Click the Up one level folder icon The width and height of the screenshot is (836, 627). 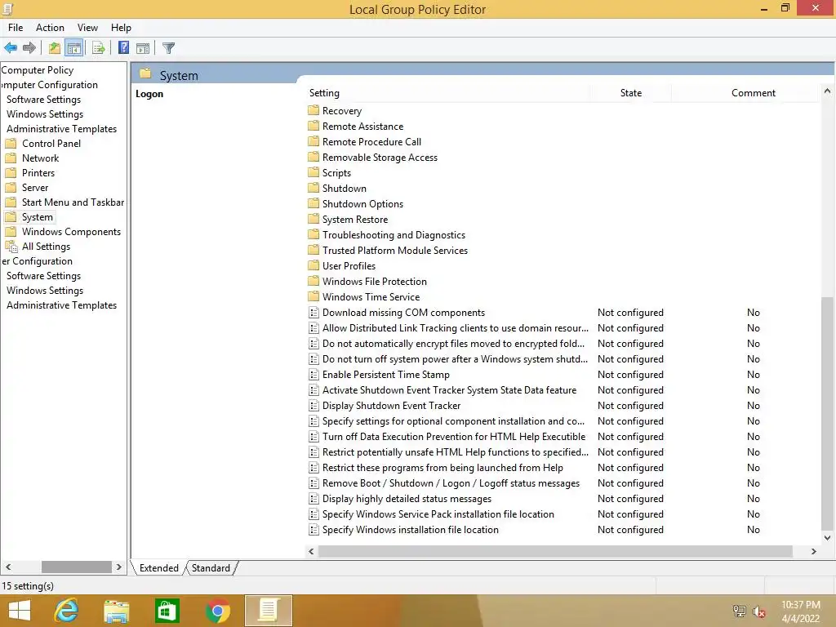click(55, 48)
